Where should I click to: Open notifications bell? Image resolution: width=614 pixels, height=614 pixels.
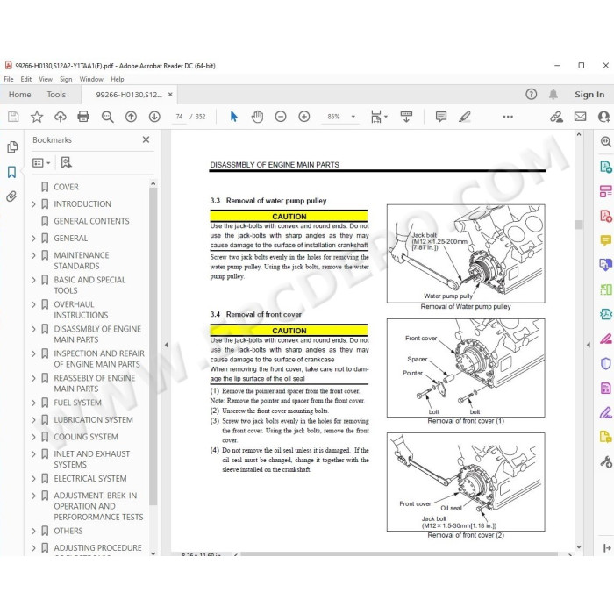(553, 94)
